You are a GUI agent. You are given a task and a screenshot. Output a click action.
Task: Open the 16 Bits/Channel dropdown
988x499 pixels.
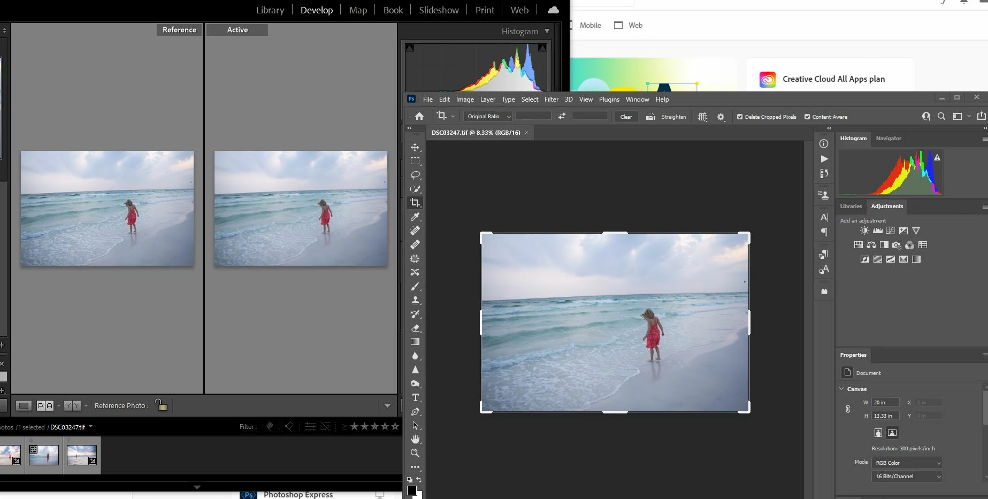pyautogui.click(x=908, y=476)
